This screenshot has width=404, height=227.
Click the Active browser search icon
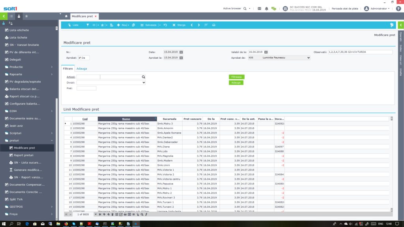coord(245,9)
